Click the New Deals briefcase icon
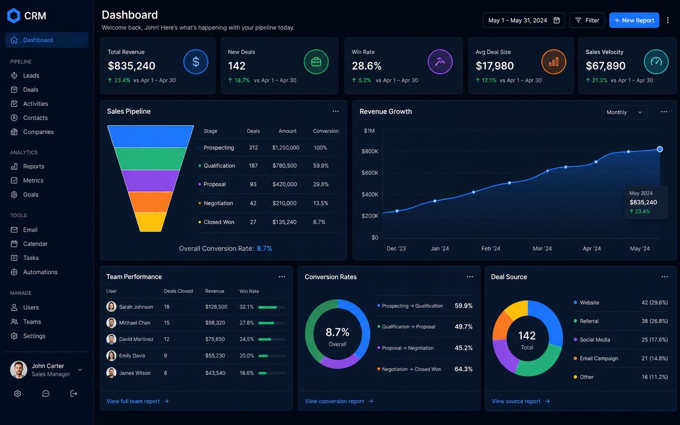The height and width of the screenshot is (425, 680). coord(316,62)
